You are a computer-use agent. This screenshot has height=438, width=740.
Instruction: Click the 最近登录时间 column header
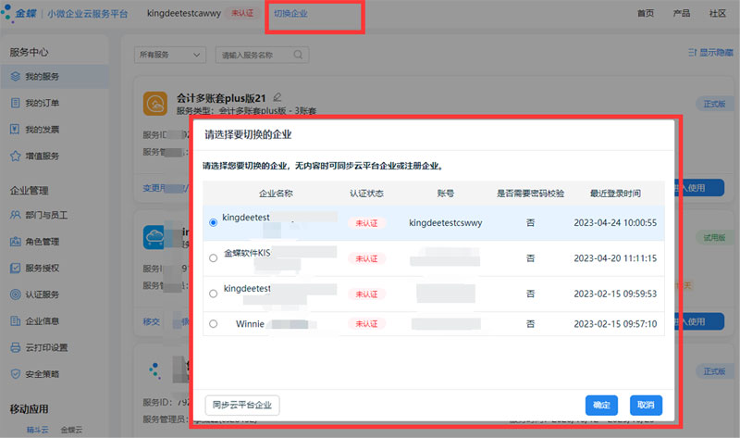click(x=615, y=193)
